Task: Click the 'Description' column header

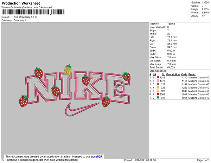Action: click(173, 74)
